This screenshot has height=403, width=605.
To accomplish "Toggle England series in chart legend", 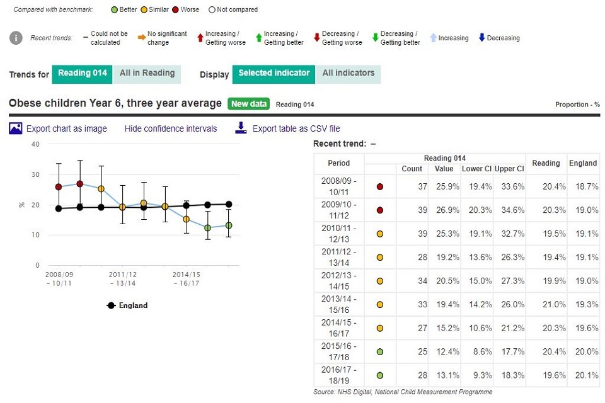I will point(127,305).
